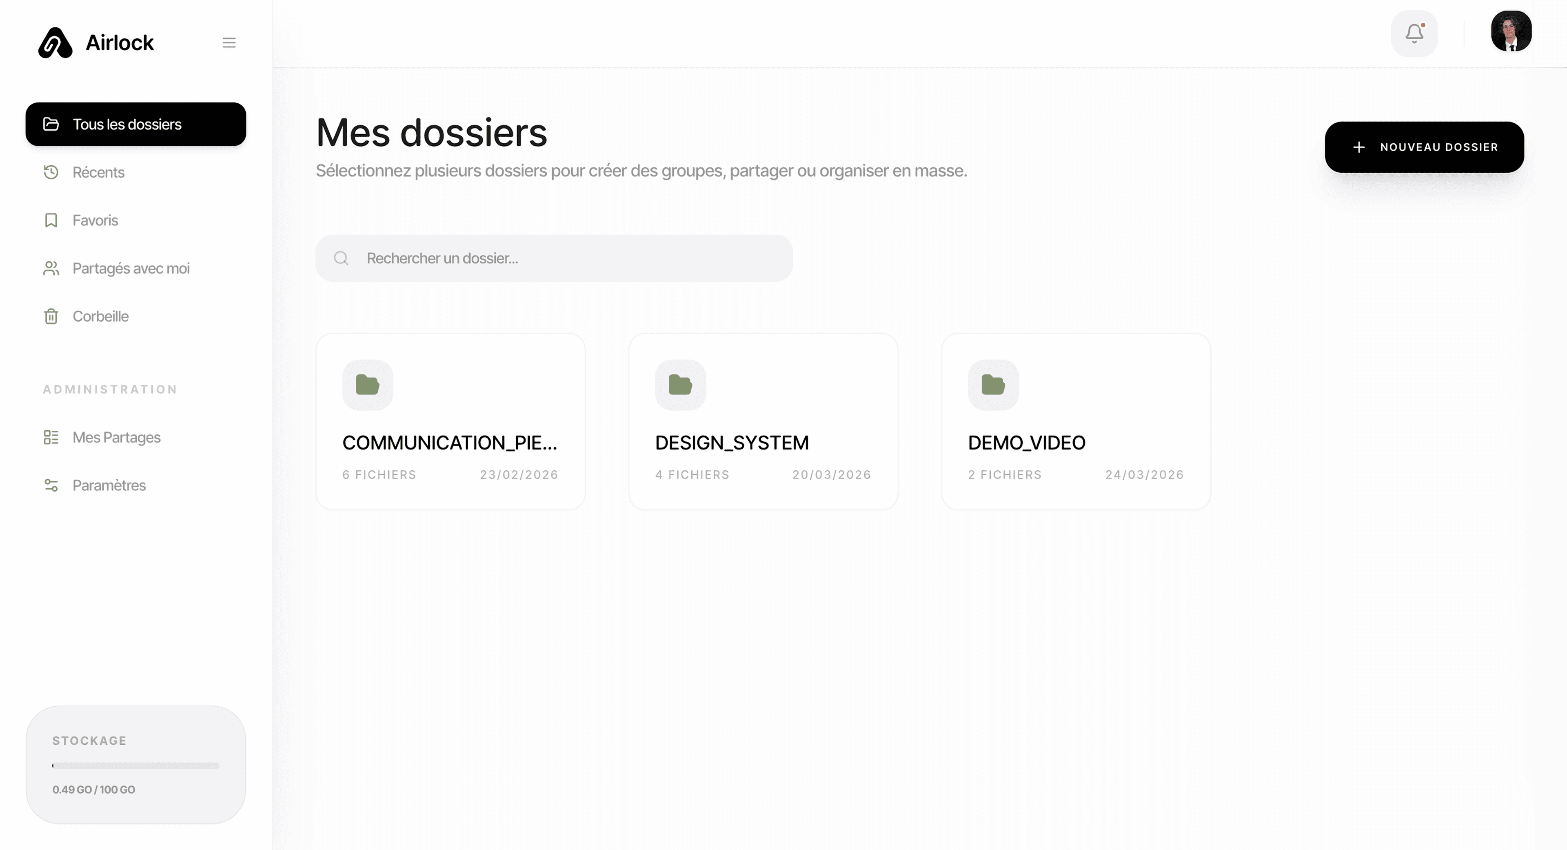The image size is (1567, 850).
Task: Click the 0.49 GO / 100 GO storage label
Action: tap(93, 789)
